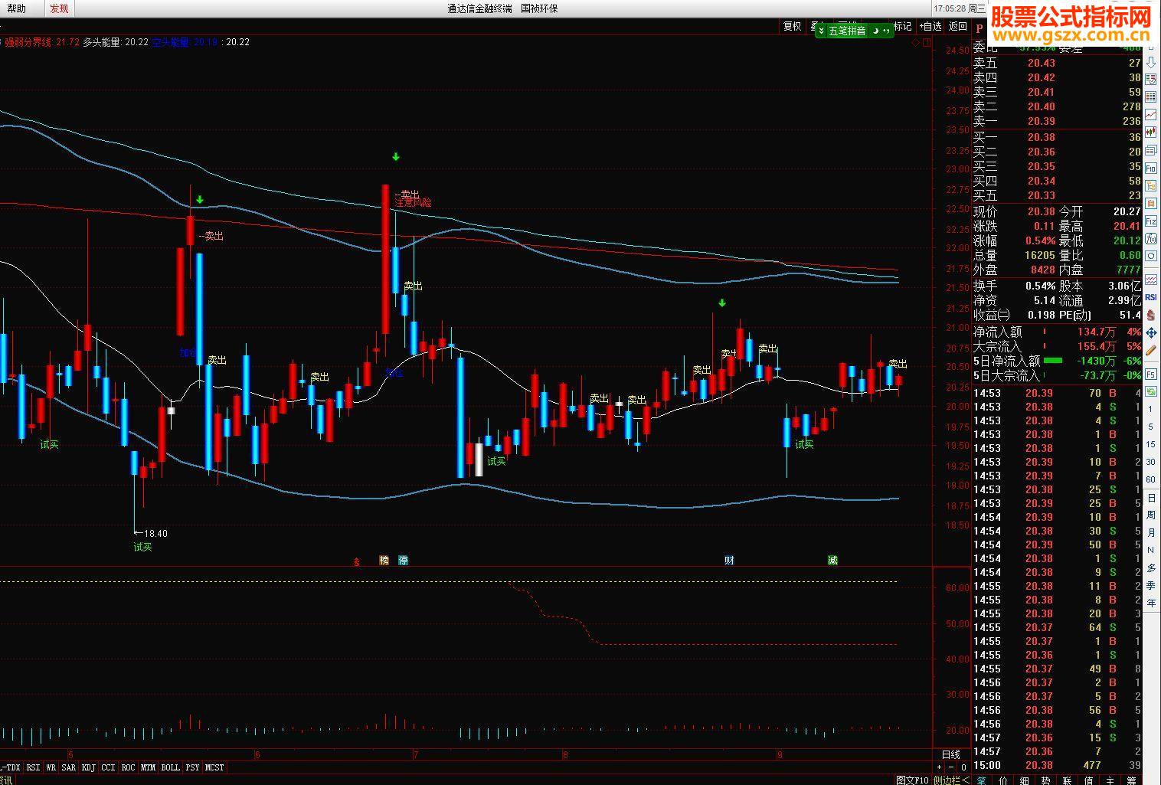Click the plus zoom-in button beside 日线
This screenshot has width=1161, height=785.
pos(939,767)
